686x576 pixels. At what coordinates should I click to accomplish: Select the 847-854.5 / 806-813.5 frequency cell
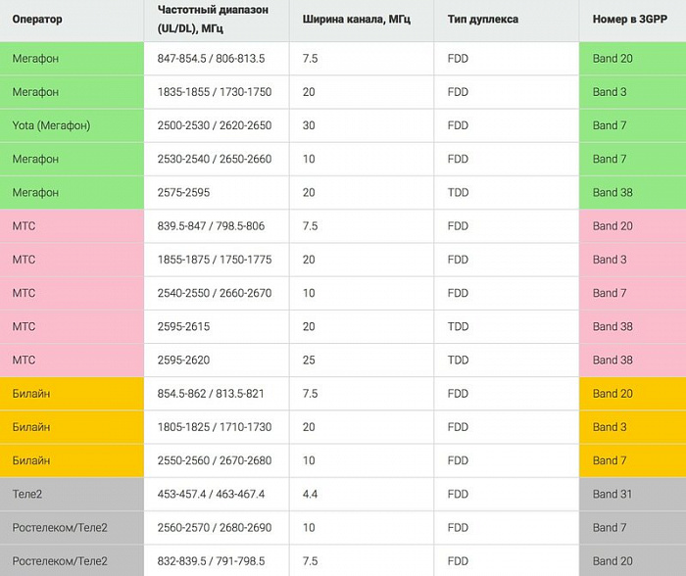(217, 59)
